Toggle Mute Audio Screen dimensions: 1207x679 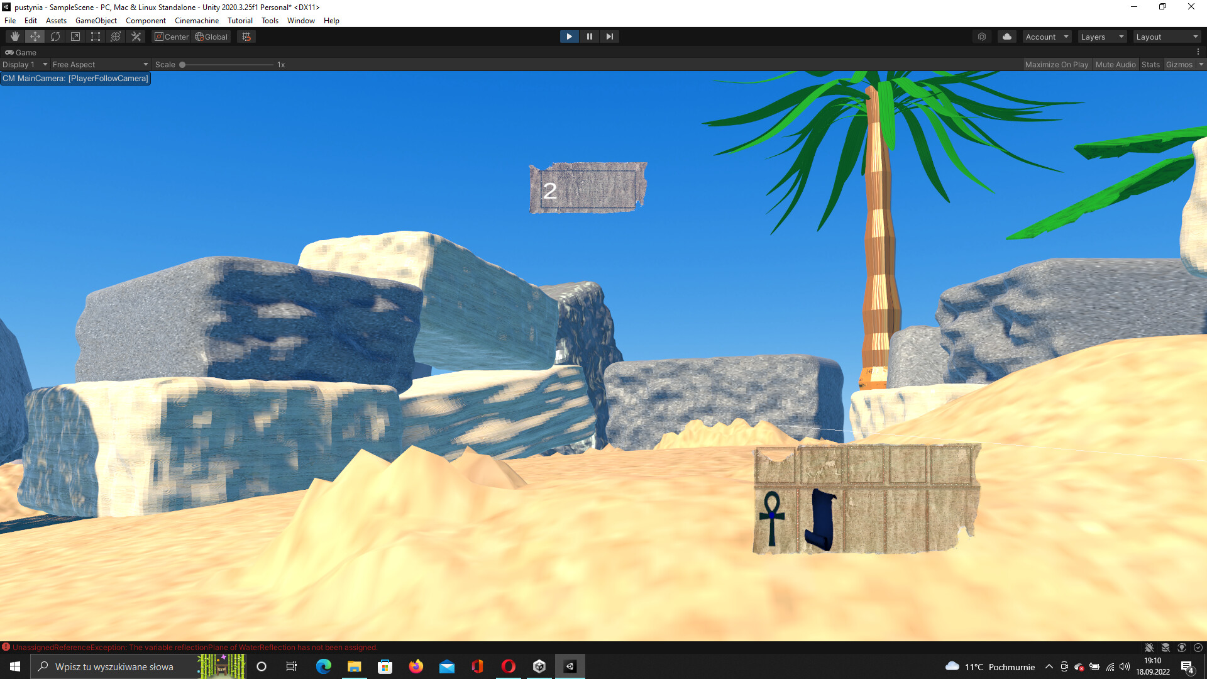pyautogui.click(x=1115, y=65)
